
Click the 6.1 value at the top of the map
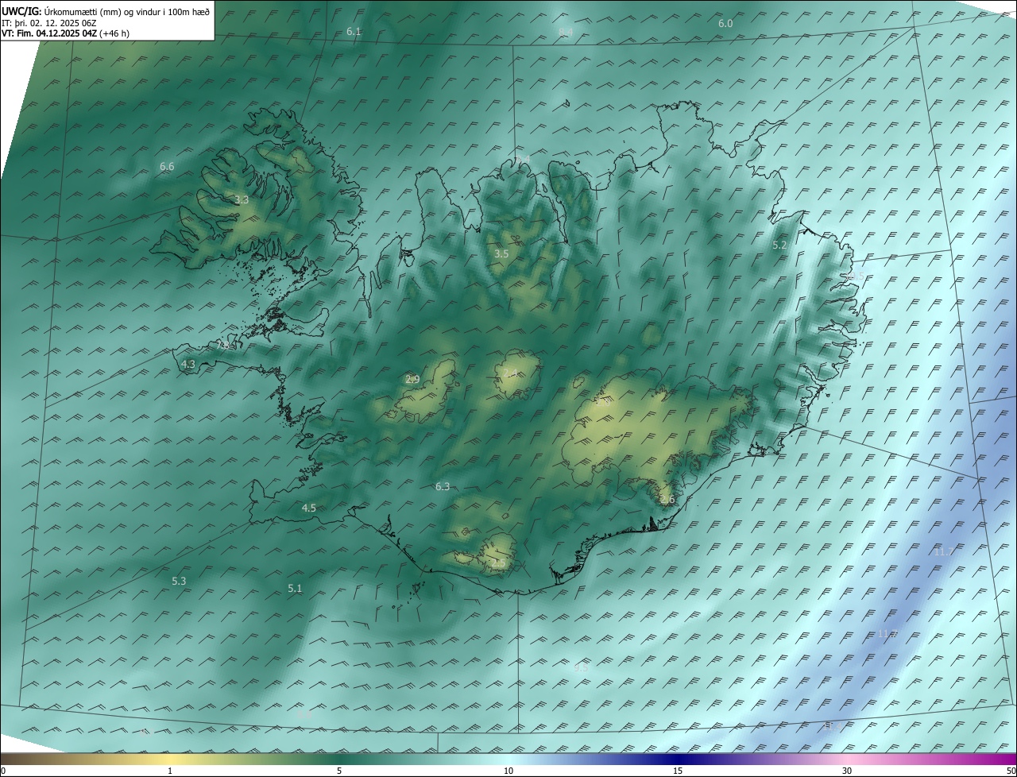click(354, 32)
